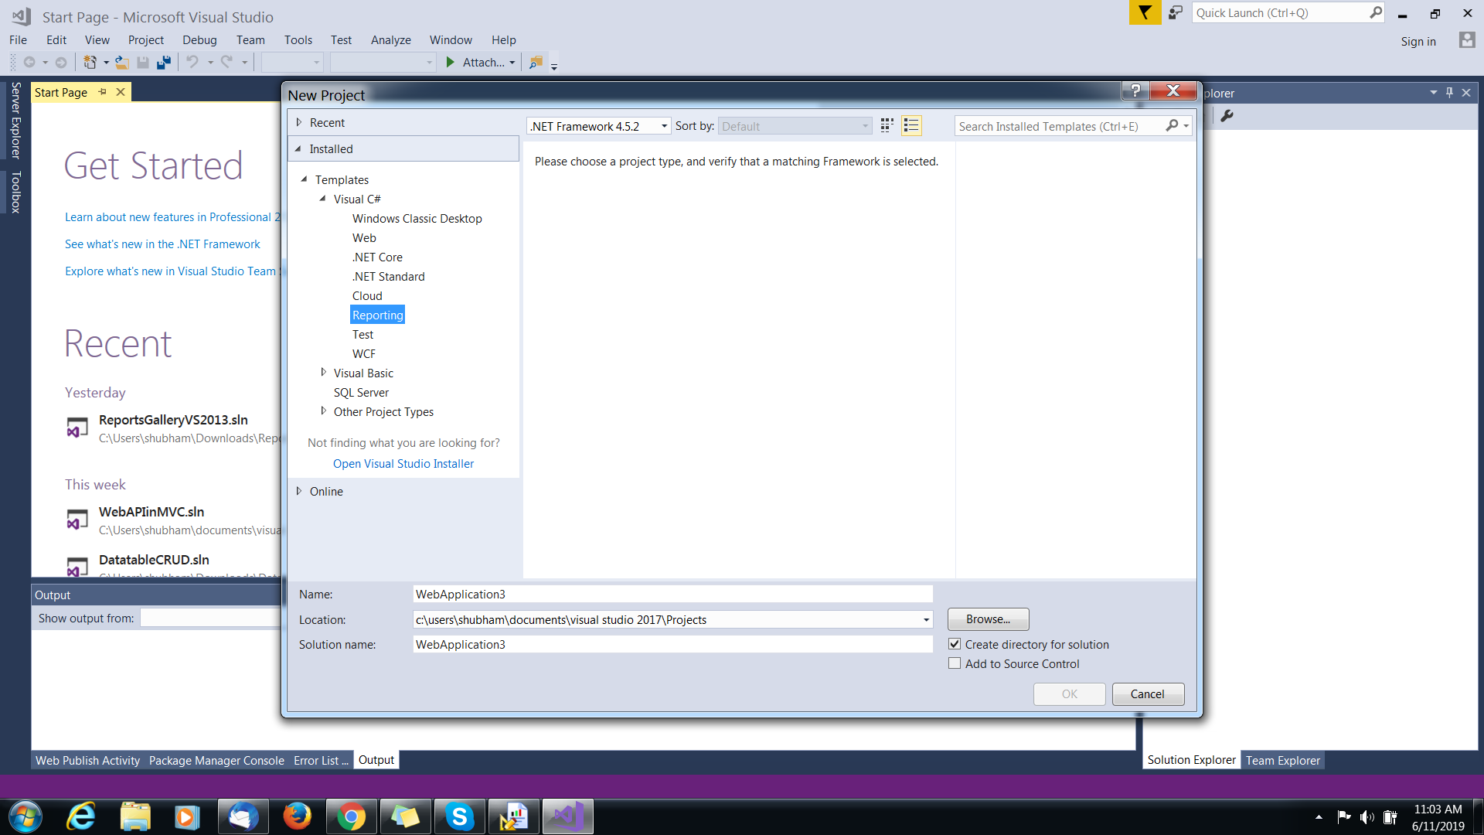The width and height of the screenshot is (1484, 835).
Task: Expand the Recent node in dialog
Action: 299,122
